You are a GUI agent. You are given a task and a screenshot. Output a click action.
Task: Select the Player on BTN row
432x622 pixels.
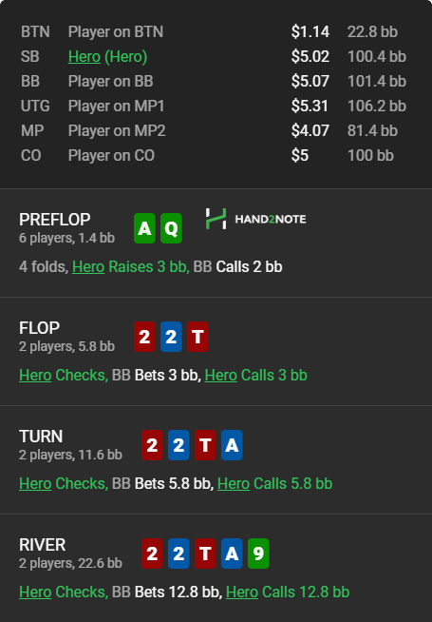click(x=214, y=31)
